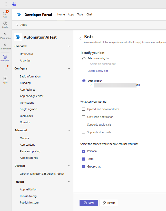Click the Save button
Screen dimensions: 166x211
click(89, 203)
